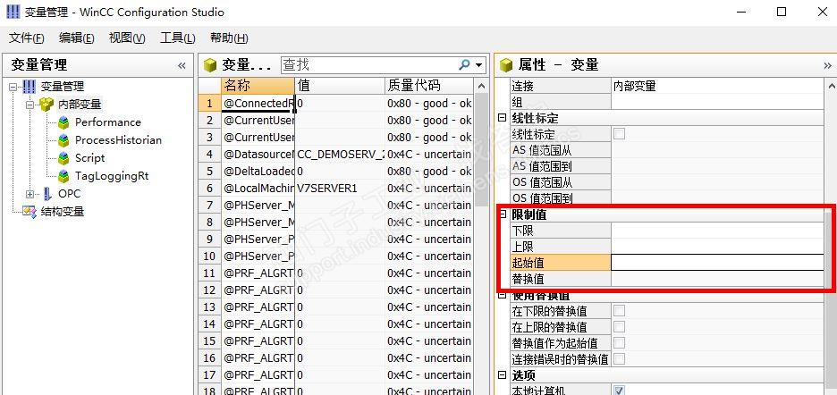Collapse the 选项 property section
This screenshot has width=837, height=395.
pos(503,375)
